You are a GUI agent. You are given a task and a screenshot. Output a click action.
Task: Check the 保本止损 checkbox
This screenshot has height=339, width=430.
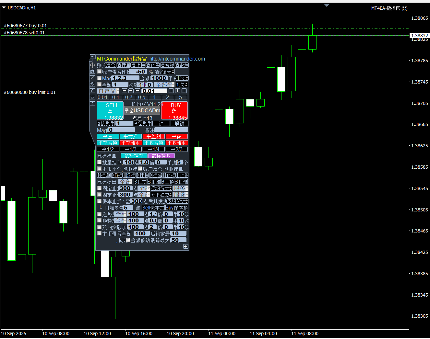(x=100, y=201)
